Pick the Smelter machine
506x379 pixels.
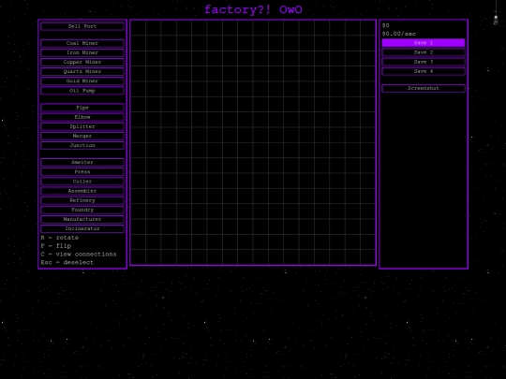coord(82,163)
